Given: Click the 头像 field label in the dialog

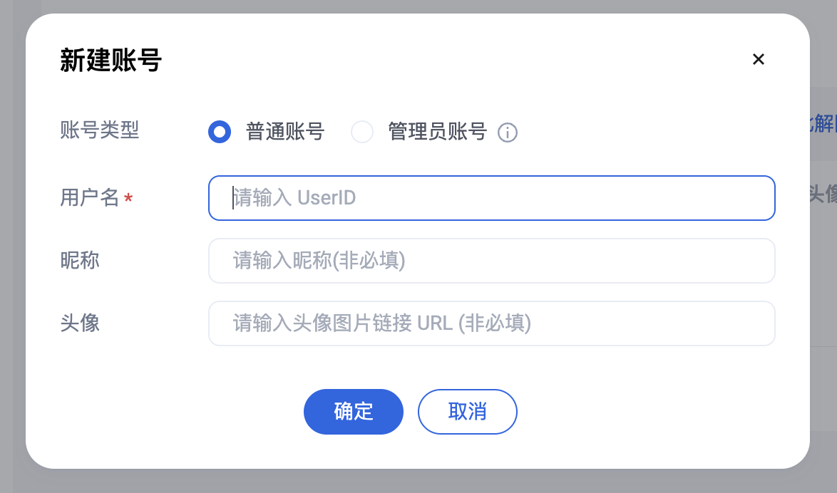Looking at the screenshot, I should pyautogui.click(x=80, y=323).
